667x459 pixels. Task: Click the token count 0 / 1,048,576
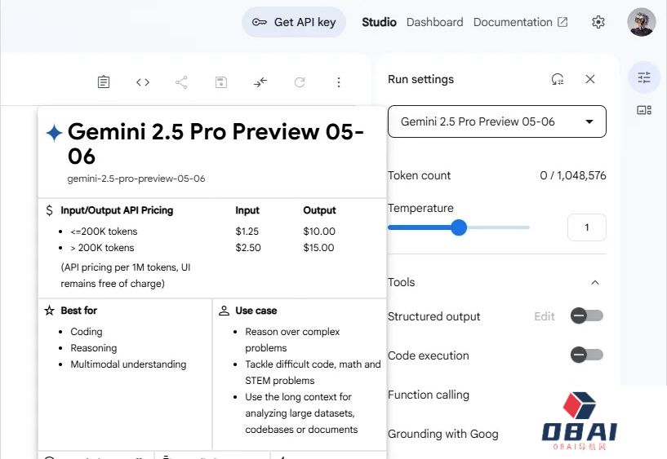(572, 175)
